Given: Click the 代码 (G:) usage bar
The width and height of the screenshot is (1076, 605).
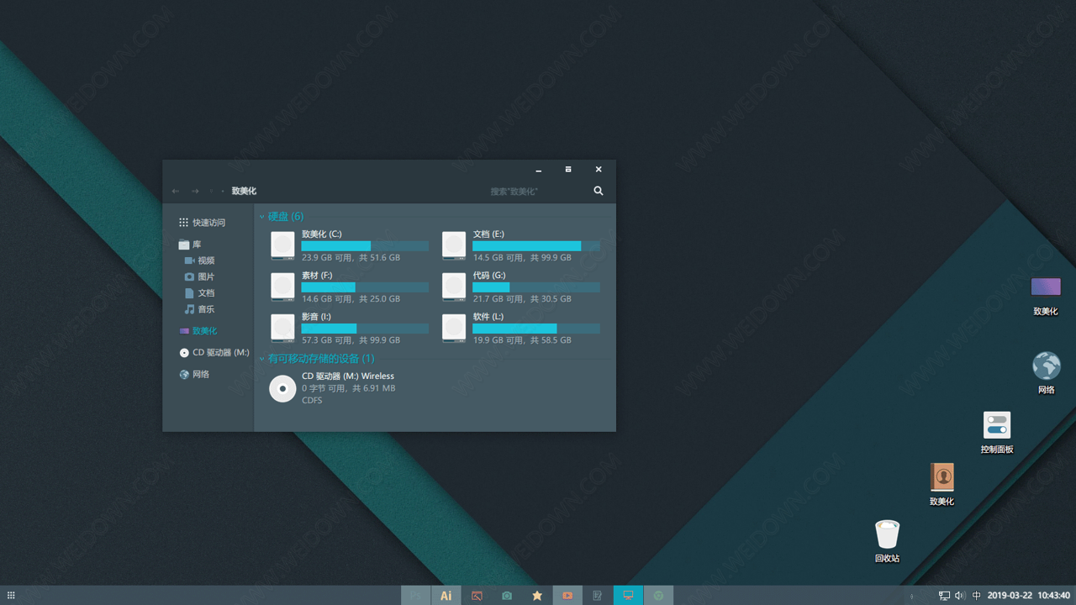Looking at the screenshot, I should pos(536,287).
